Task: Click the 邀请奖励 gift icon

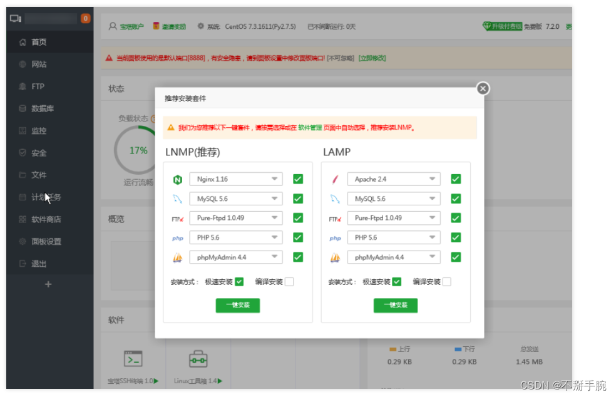Action: click(x=156, y=26)
